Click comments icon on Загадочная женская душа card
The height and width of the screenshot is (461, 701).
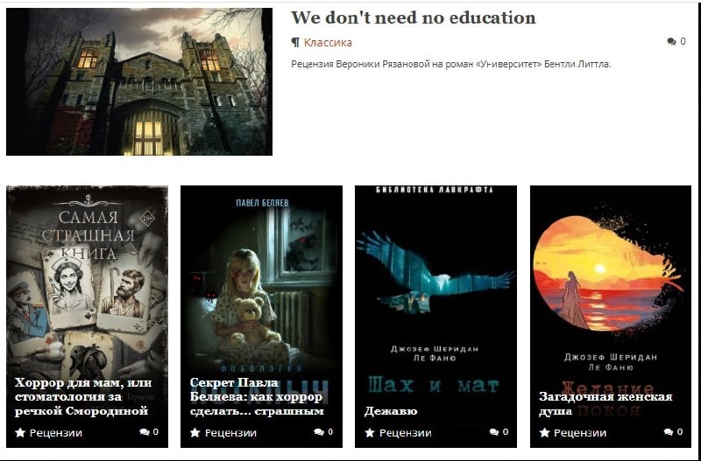pos(669,432)
